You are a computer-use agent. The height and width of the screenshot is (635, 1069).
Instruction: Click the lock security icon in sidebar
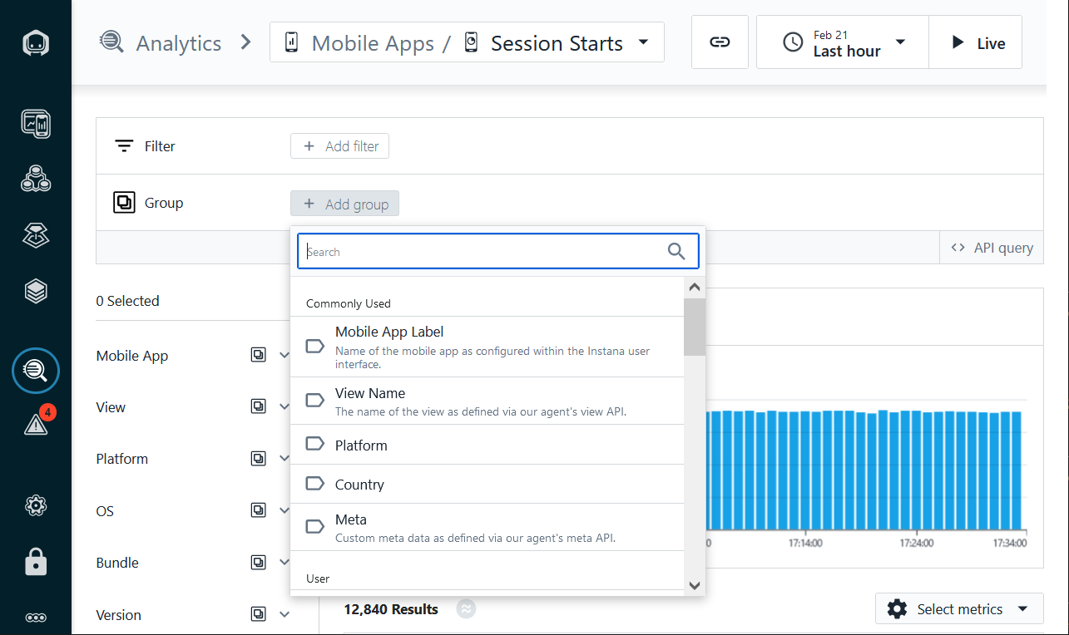coord(36,563)
